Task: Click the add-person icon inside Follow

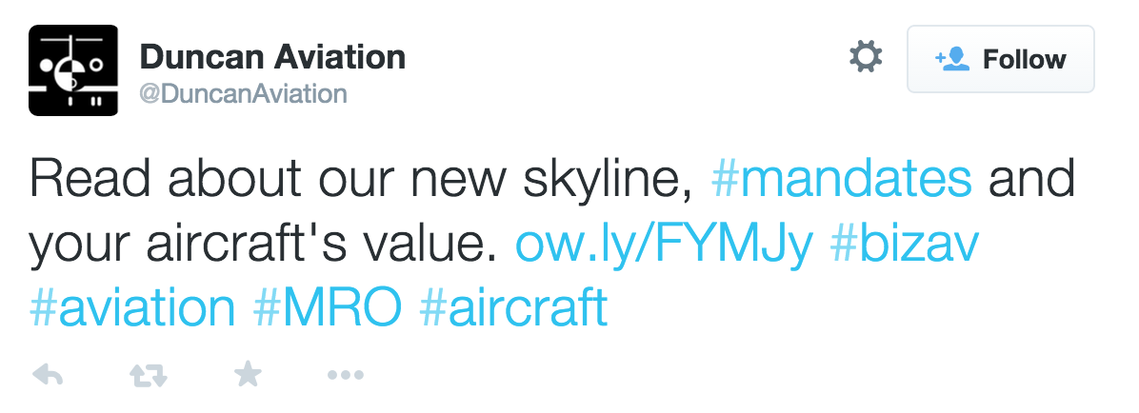Action: coord(952,59)
